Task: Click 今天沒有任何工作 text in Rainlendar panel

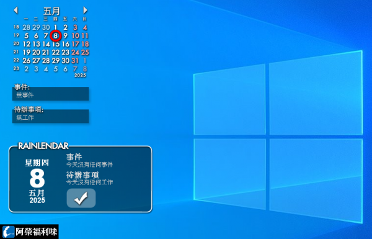Action: tap(89, 183)
